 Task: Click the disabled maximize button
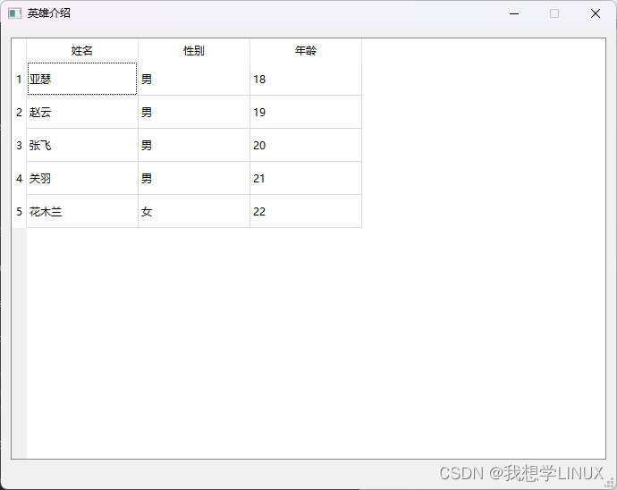click(554, 13)
